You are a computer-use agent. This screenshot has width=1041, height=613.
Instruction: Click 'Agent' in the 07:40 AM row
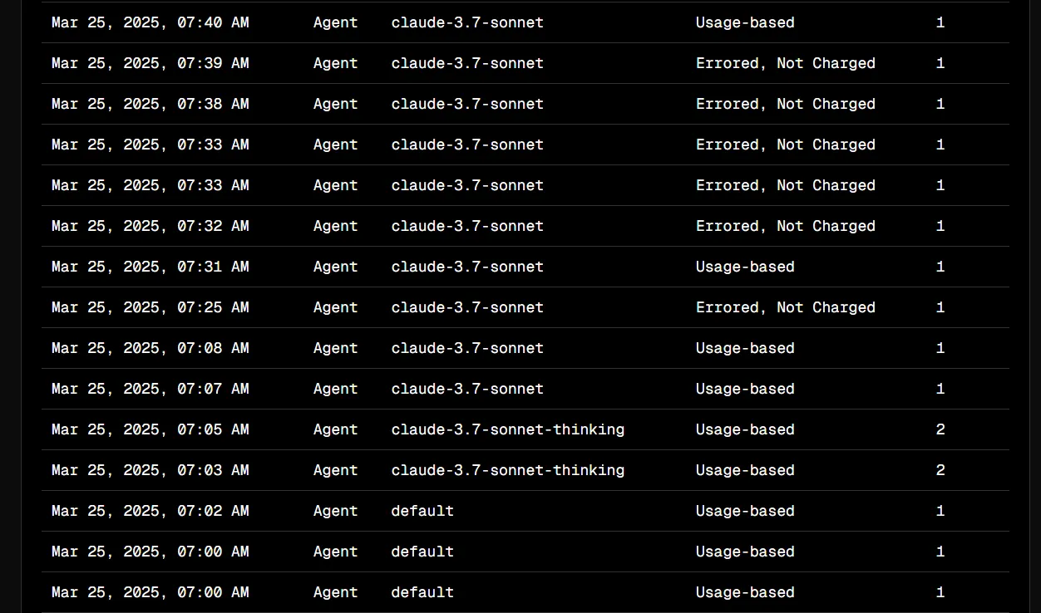(x=335, y=22)
